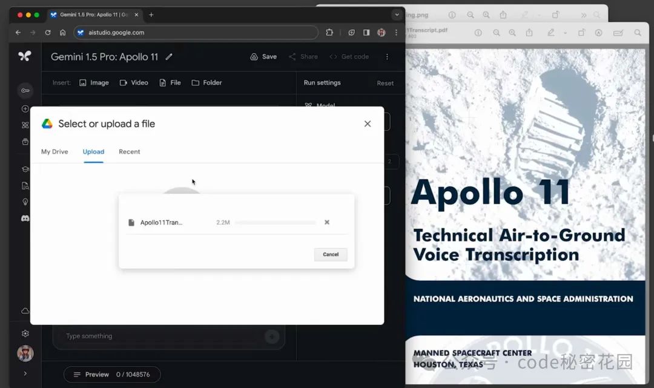Switch to the My Drive tab
The height and width of the screenshot is (388, 654).
tap(54, 152)
